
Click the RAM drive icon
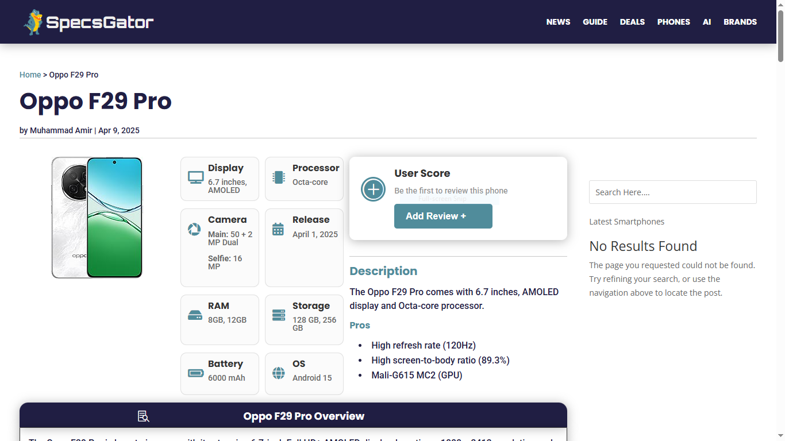[195, 315]
